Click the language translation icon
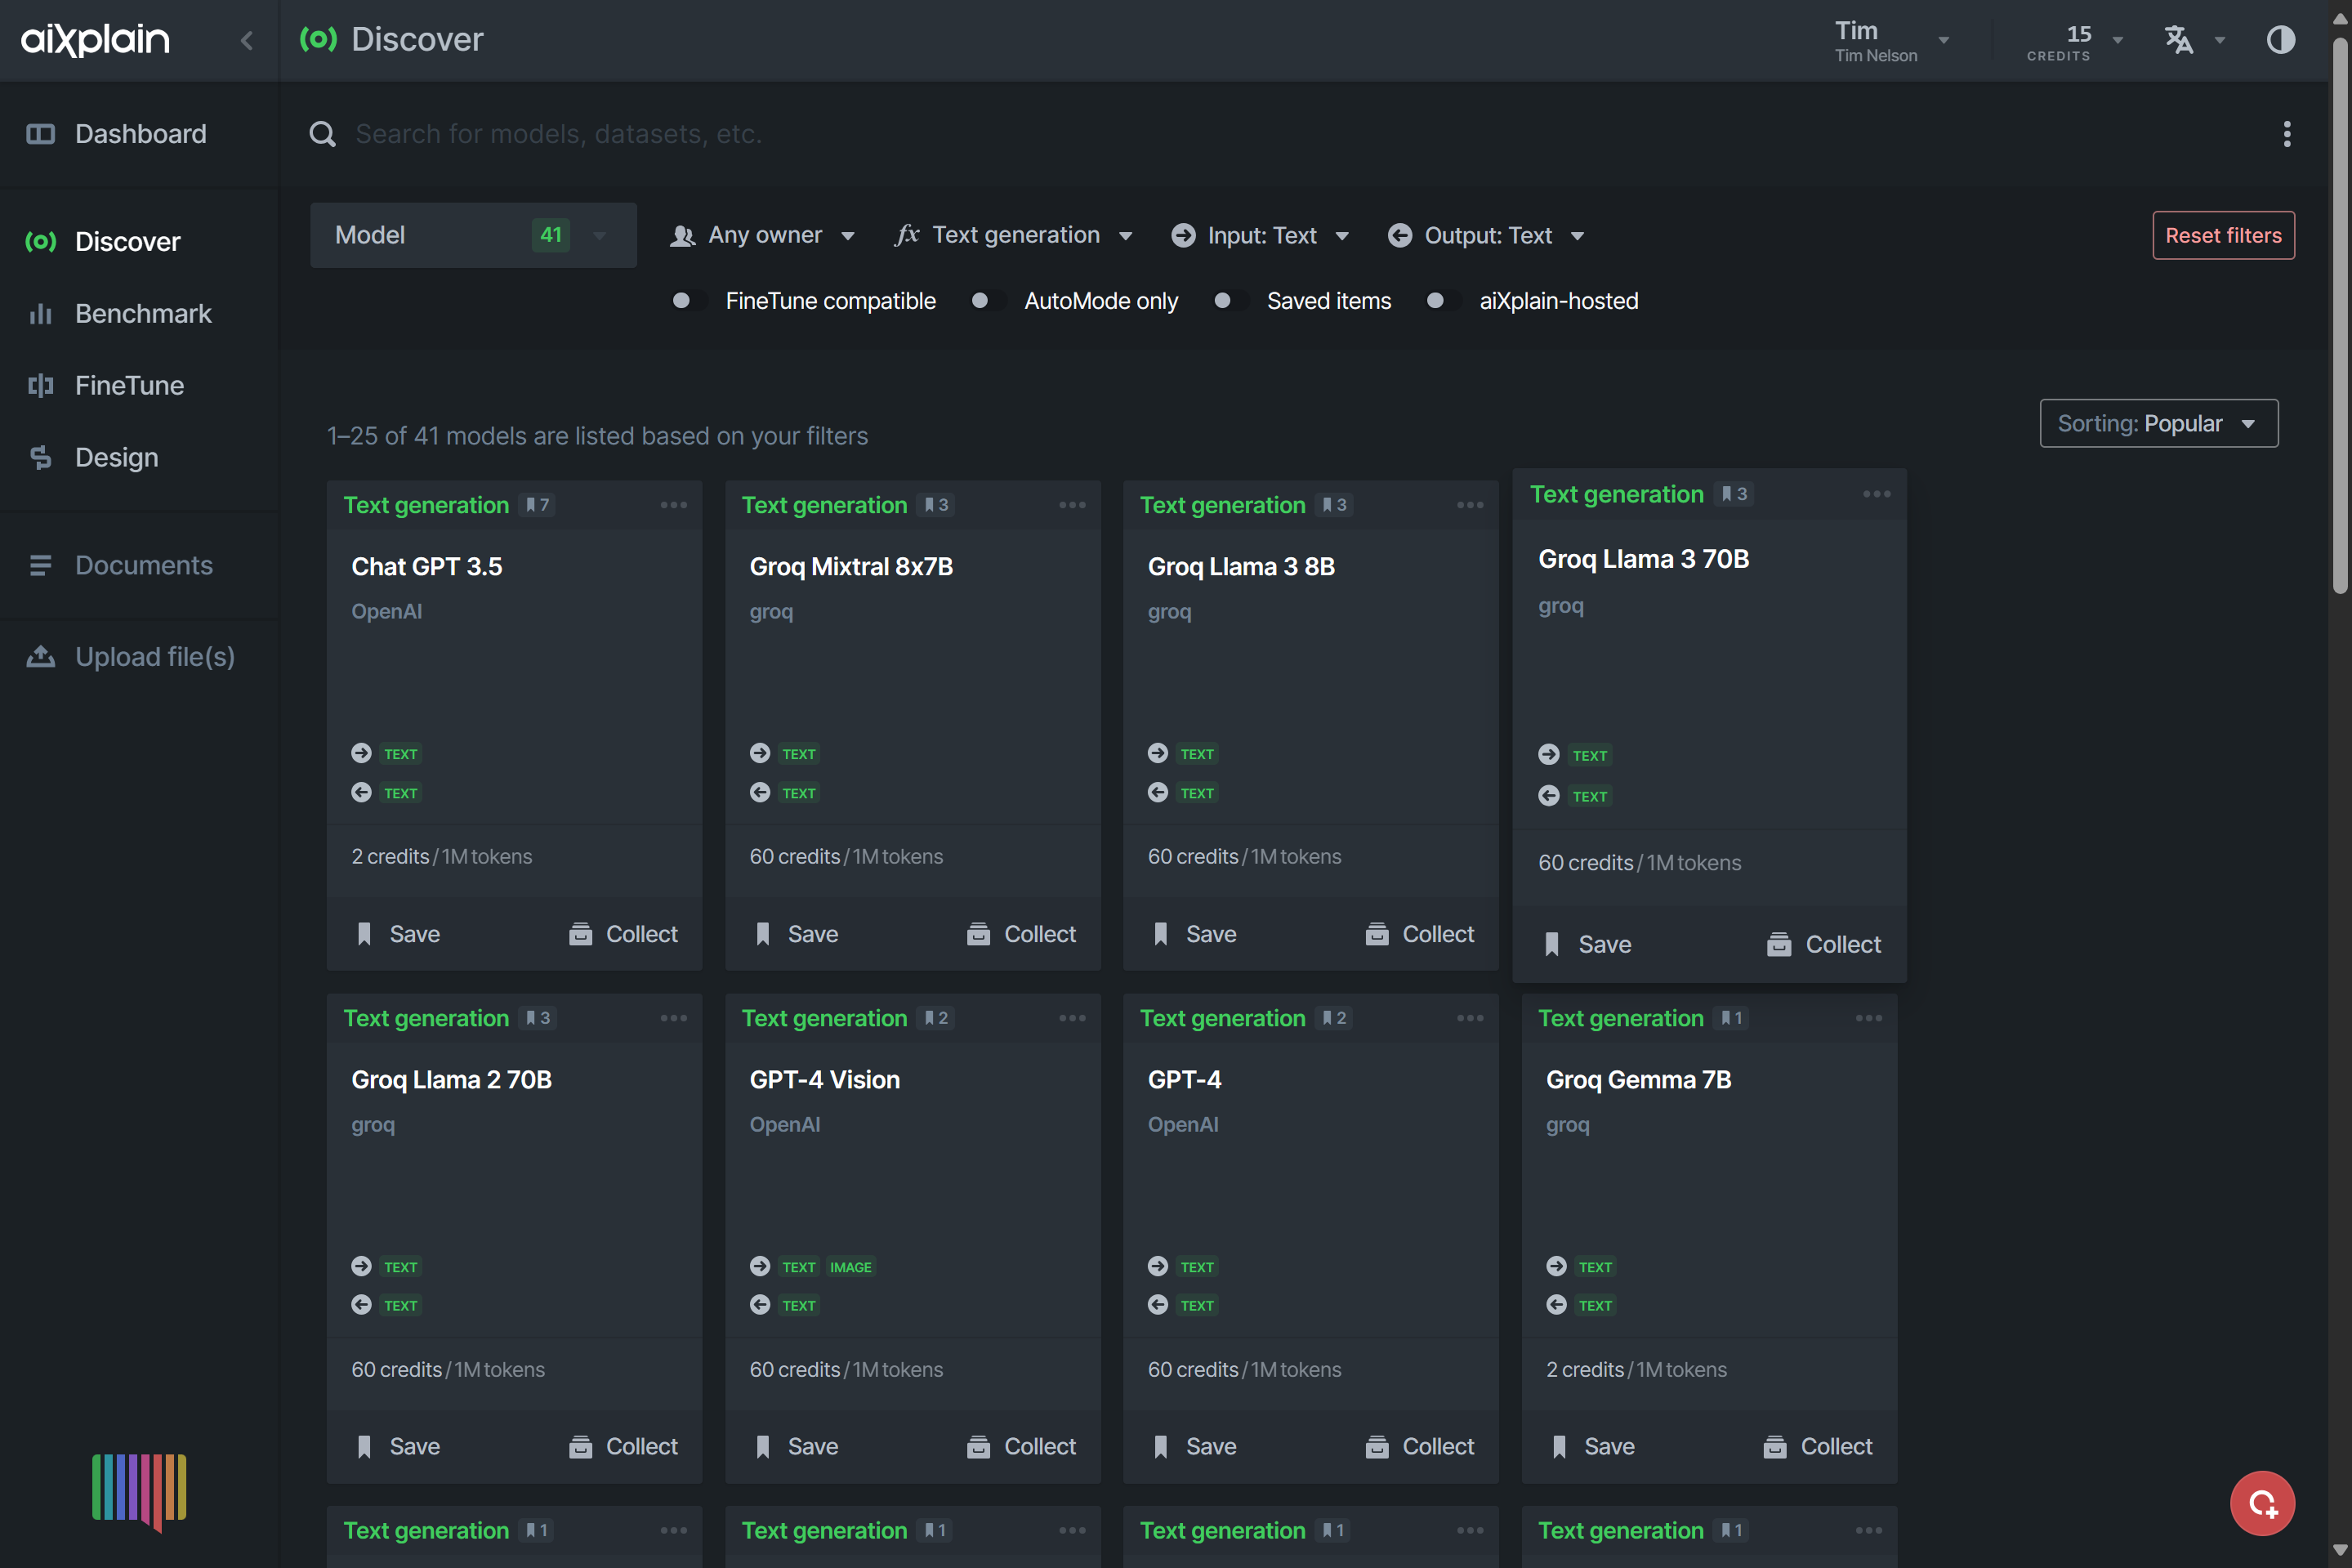This screenshot has height=1568, width=2352. pos(2178,40)
